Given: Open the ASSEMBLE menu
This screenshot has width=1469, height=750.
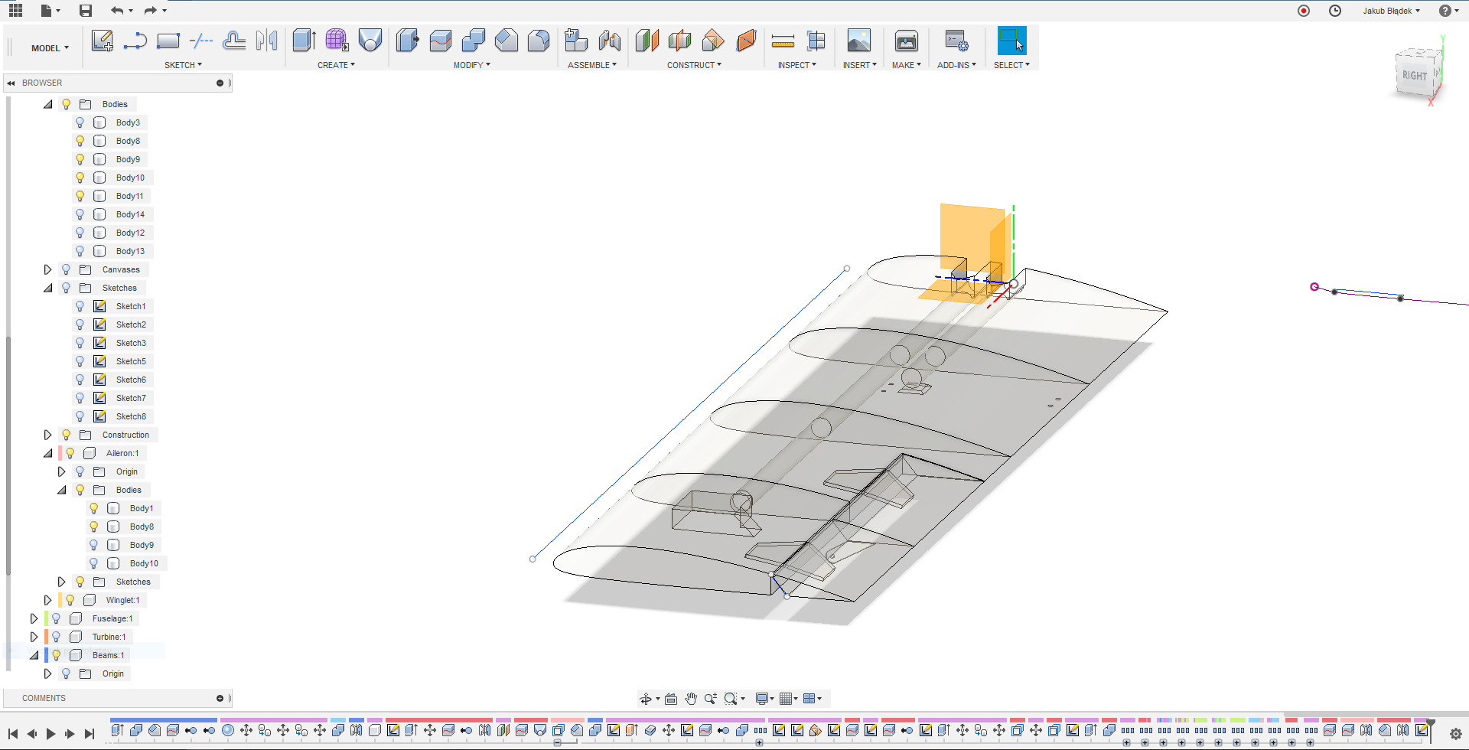Looking at the screenshot, I should tap(591, 65).
